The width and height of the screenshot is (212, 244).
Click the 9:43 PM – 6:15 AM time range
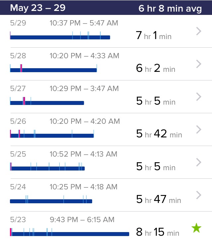click(82, 220)
